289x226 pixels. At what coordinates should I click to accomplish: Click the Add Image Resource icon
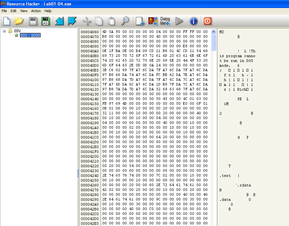153,21
